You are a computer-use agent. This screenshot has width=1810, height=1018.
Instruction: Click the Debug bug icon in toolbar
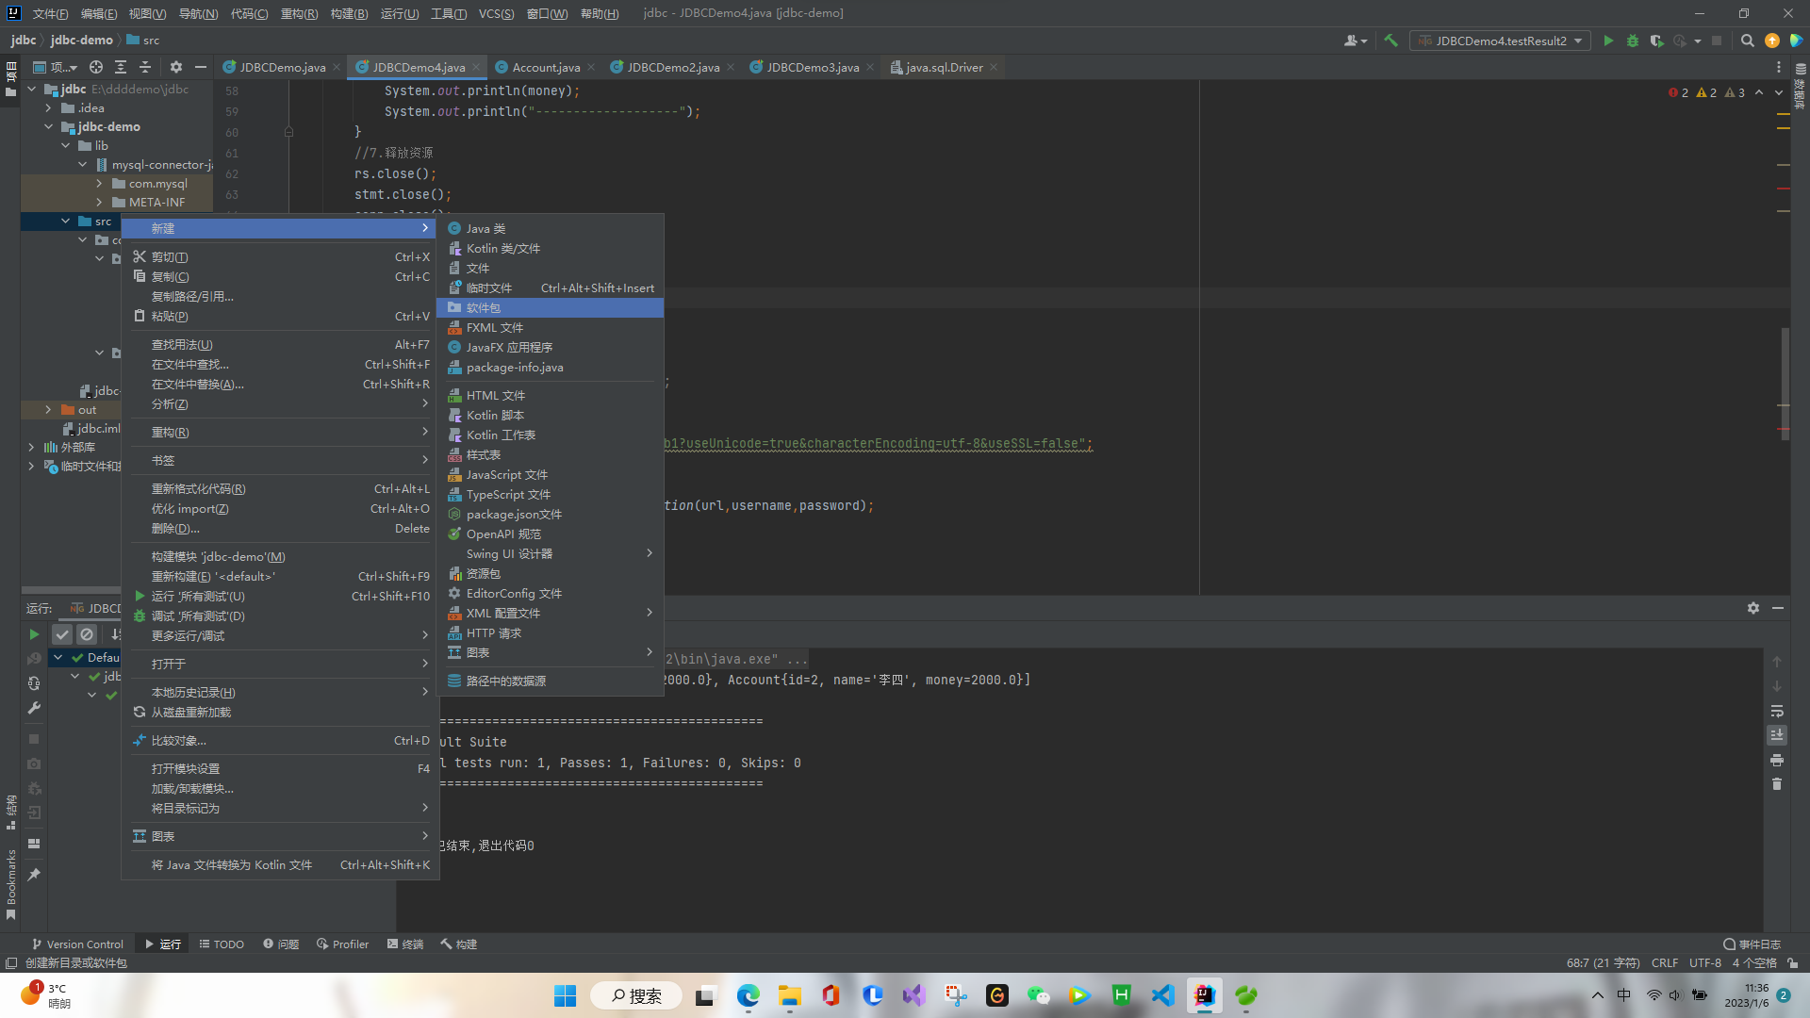pyautogui.click(x=1633, y=41)
